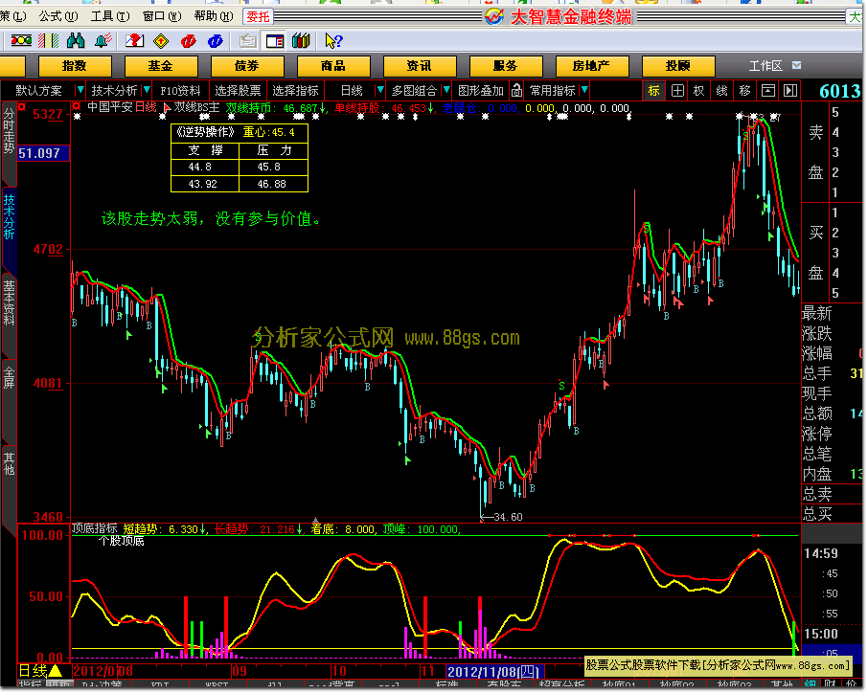The image size is (868, 693).
Task: Click the alarm bell alert icon
Action: coord(103,40)
